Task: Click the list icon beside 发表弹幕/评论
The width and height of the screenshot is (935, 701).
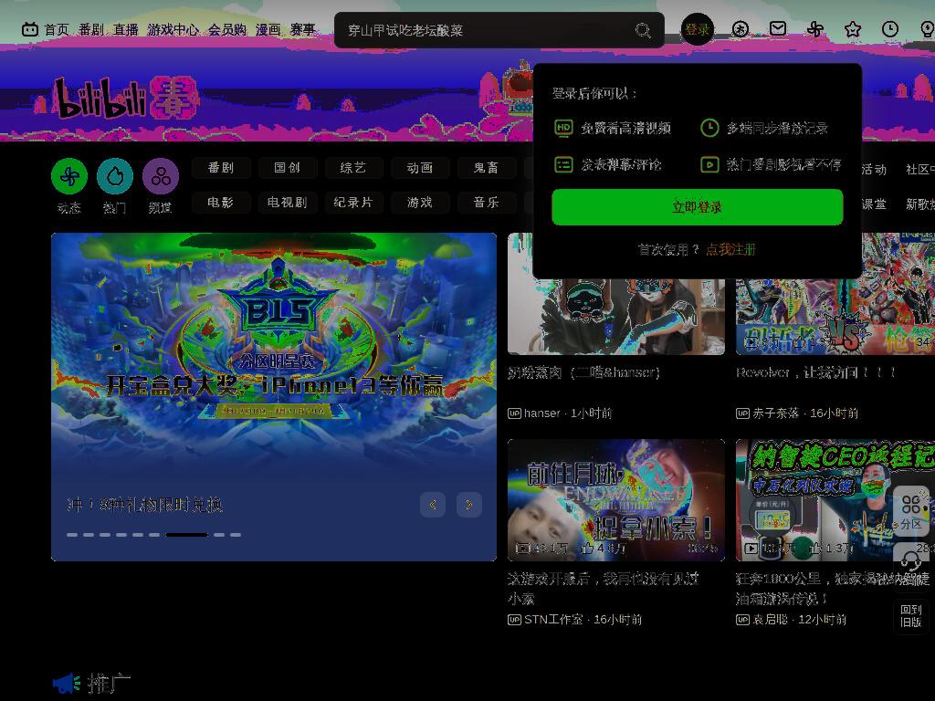Action: coord(563,164)
